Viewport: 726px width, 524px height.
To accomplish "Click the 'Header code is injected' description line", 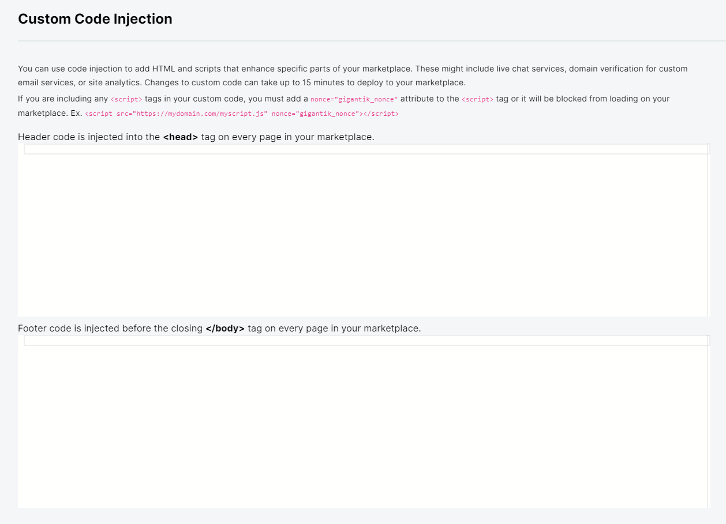I will [196, 137].
